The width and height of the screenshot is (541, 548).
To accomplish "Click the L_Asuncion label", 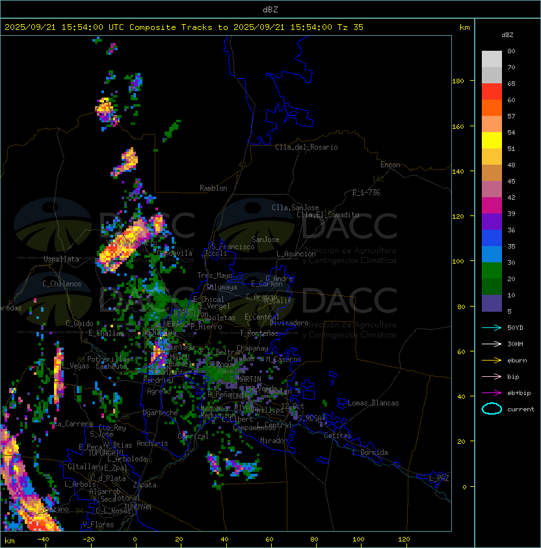I will point(296,254).
